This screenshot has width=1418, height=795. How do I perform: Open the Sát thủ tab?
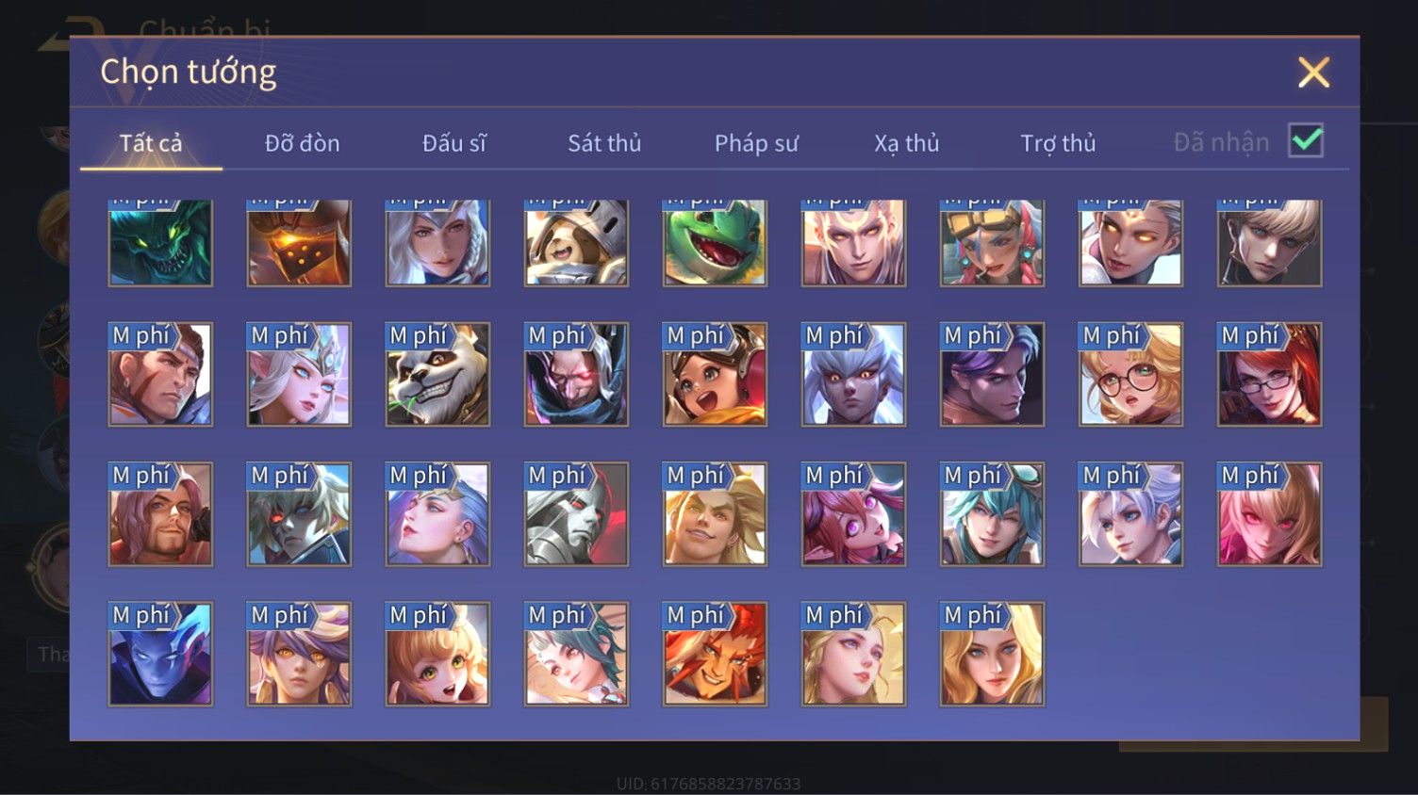click(x=604, y=143)
